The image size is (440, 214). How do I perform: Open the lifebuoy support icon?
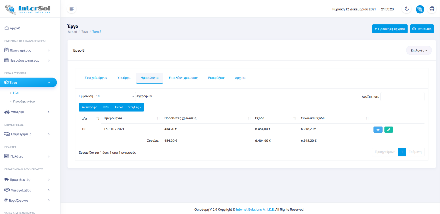tap(432, 9)
